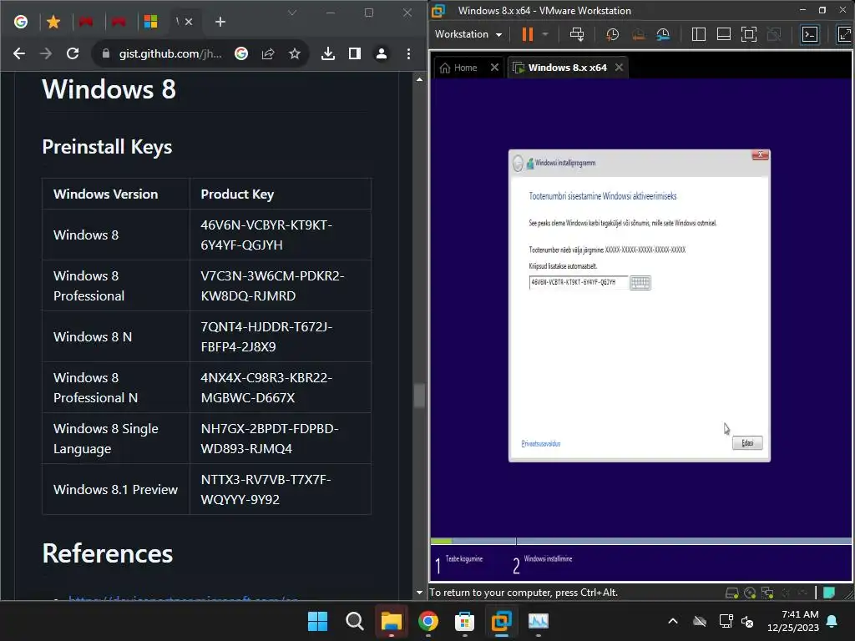Click the gist.github.com address bar
The height and width of the screenshot is (641, 855).
tap(170, 53)
